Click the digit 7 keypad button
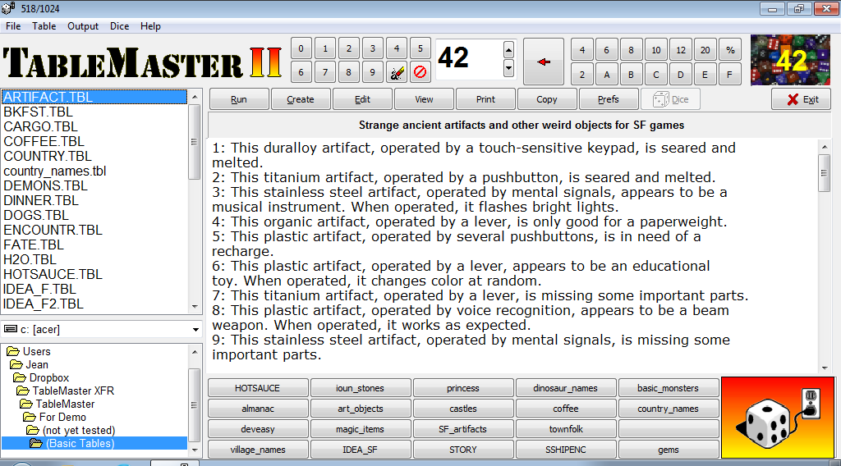This screenshot has height=466, width=841. 324,71
